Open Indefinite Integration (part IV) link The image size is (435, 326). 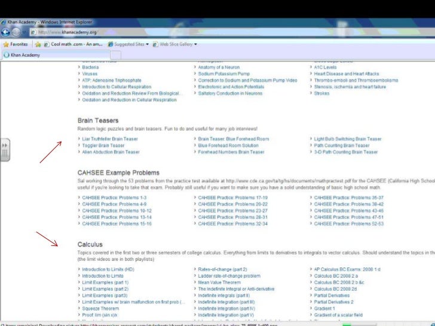[226, 309]
